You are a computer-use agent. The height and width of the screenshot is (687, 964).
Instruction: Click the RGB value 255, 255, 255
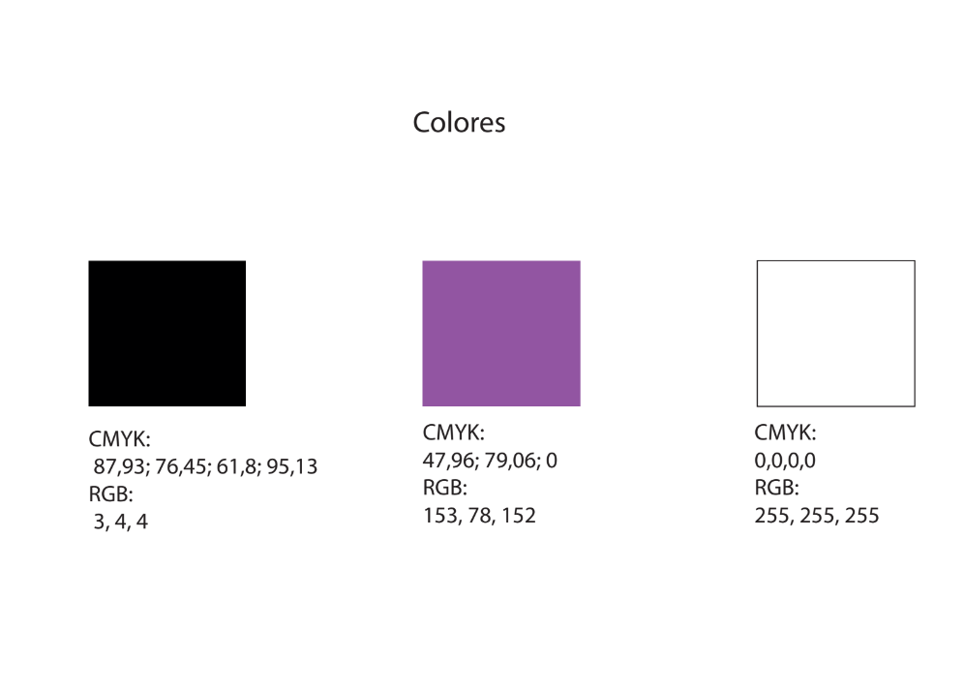(x=817, y=515)
